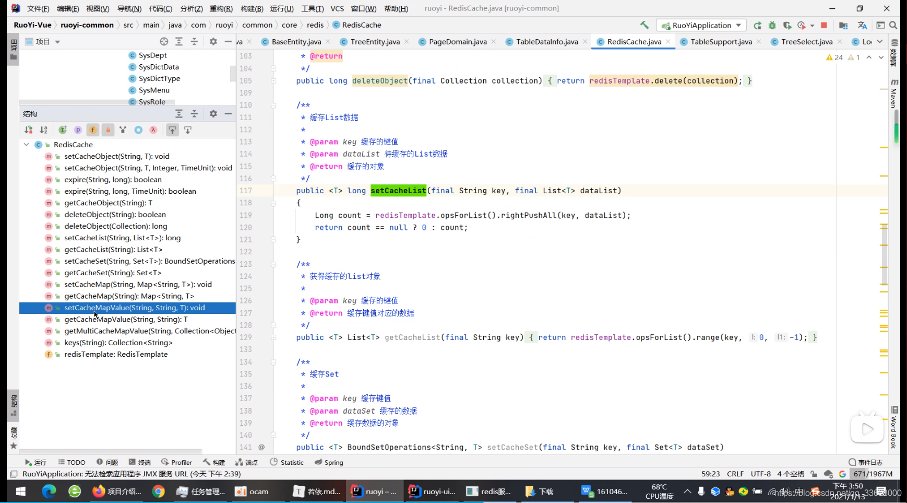Image resolution: width=907 pixels, height=503 pixels.
Task: Toggle Autoscroll to Source in structure
Action: click(x=172, y=130)
